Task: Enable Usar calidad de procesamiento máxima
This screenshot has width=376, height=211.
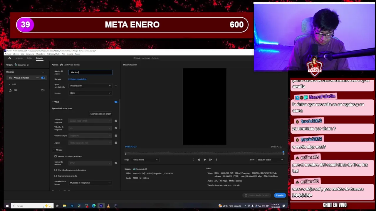Action: (x=56, y=170)
